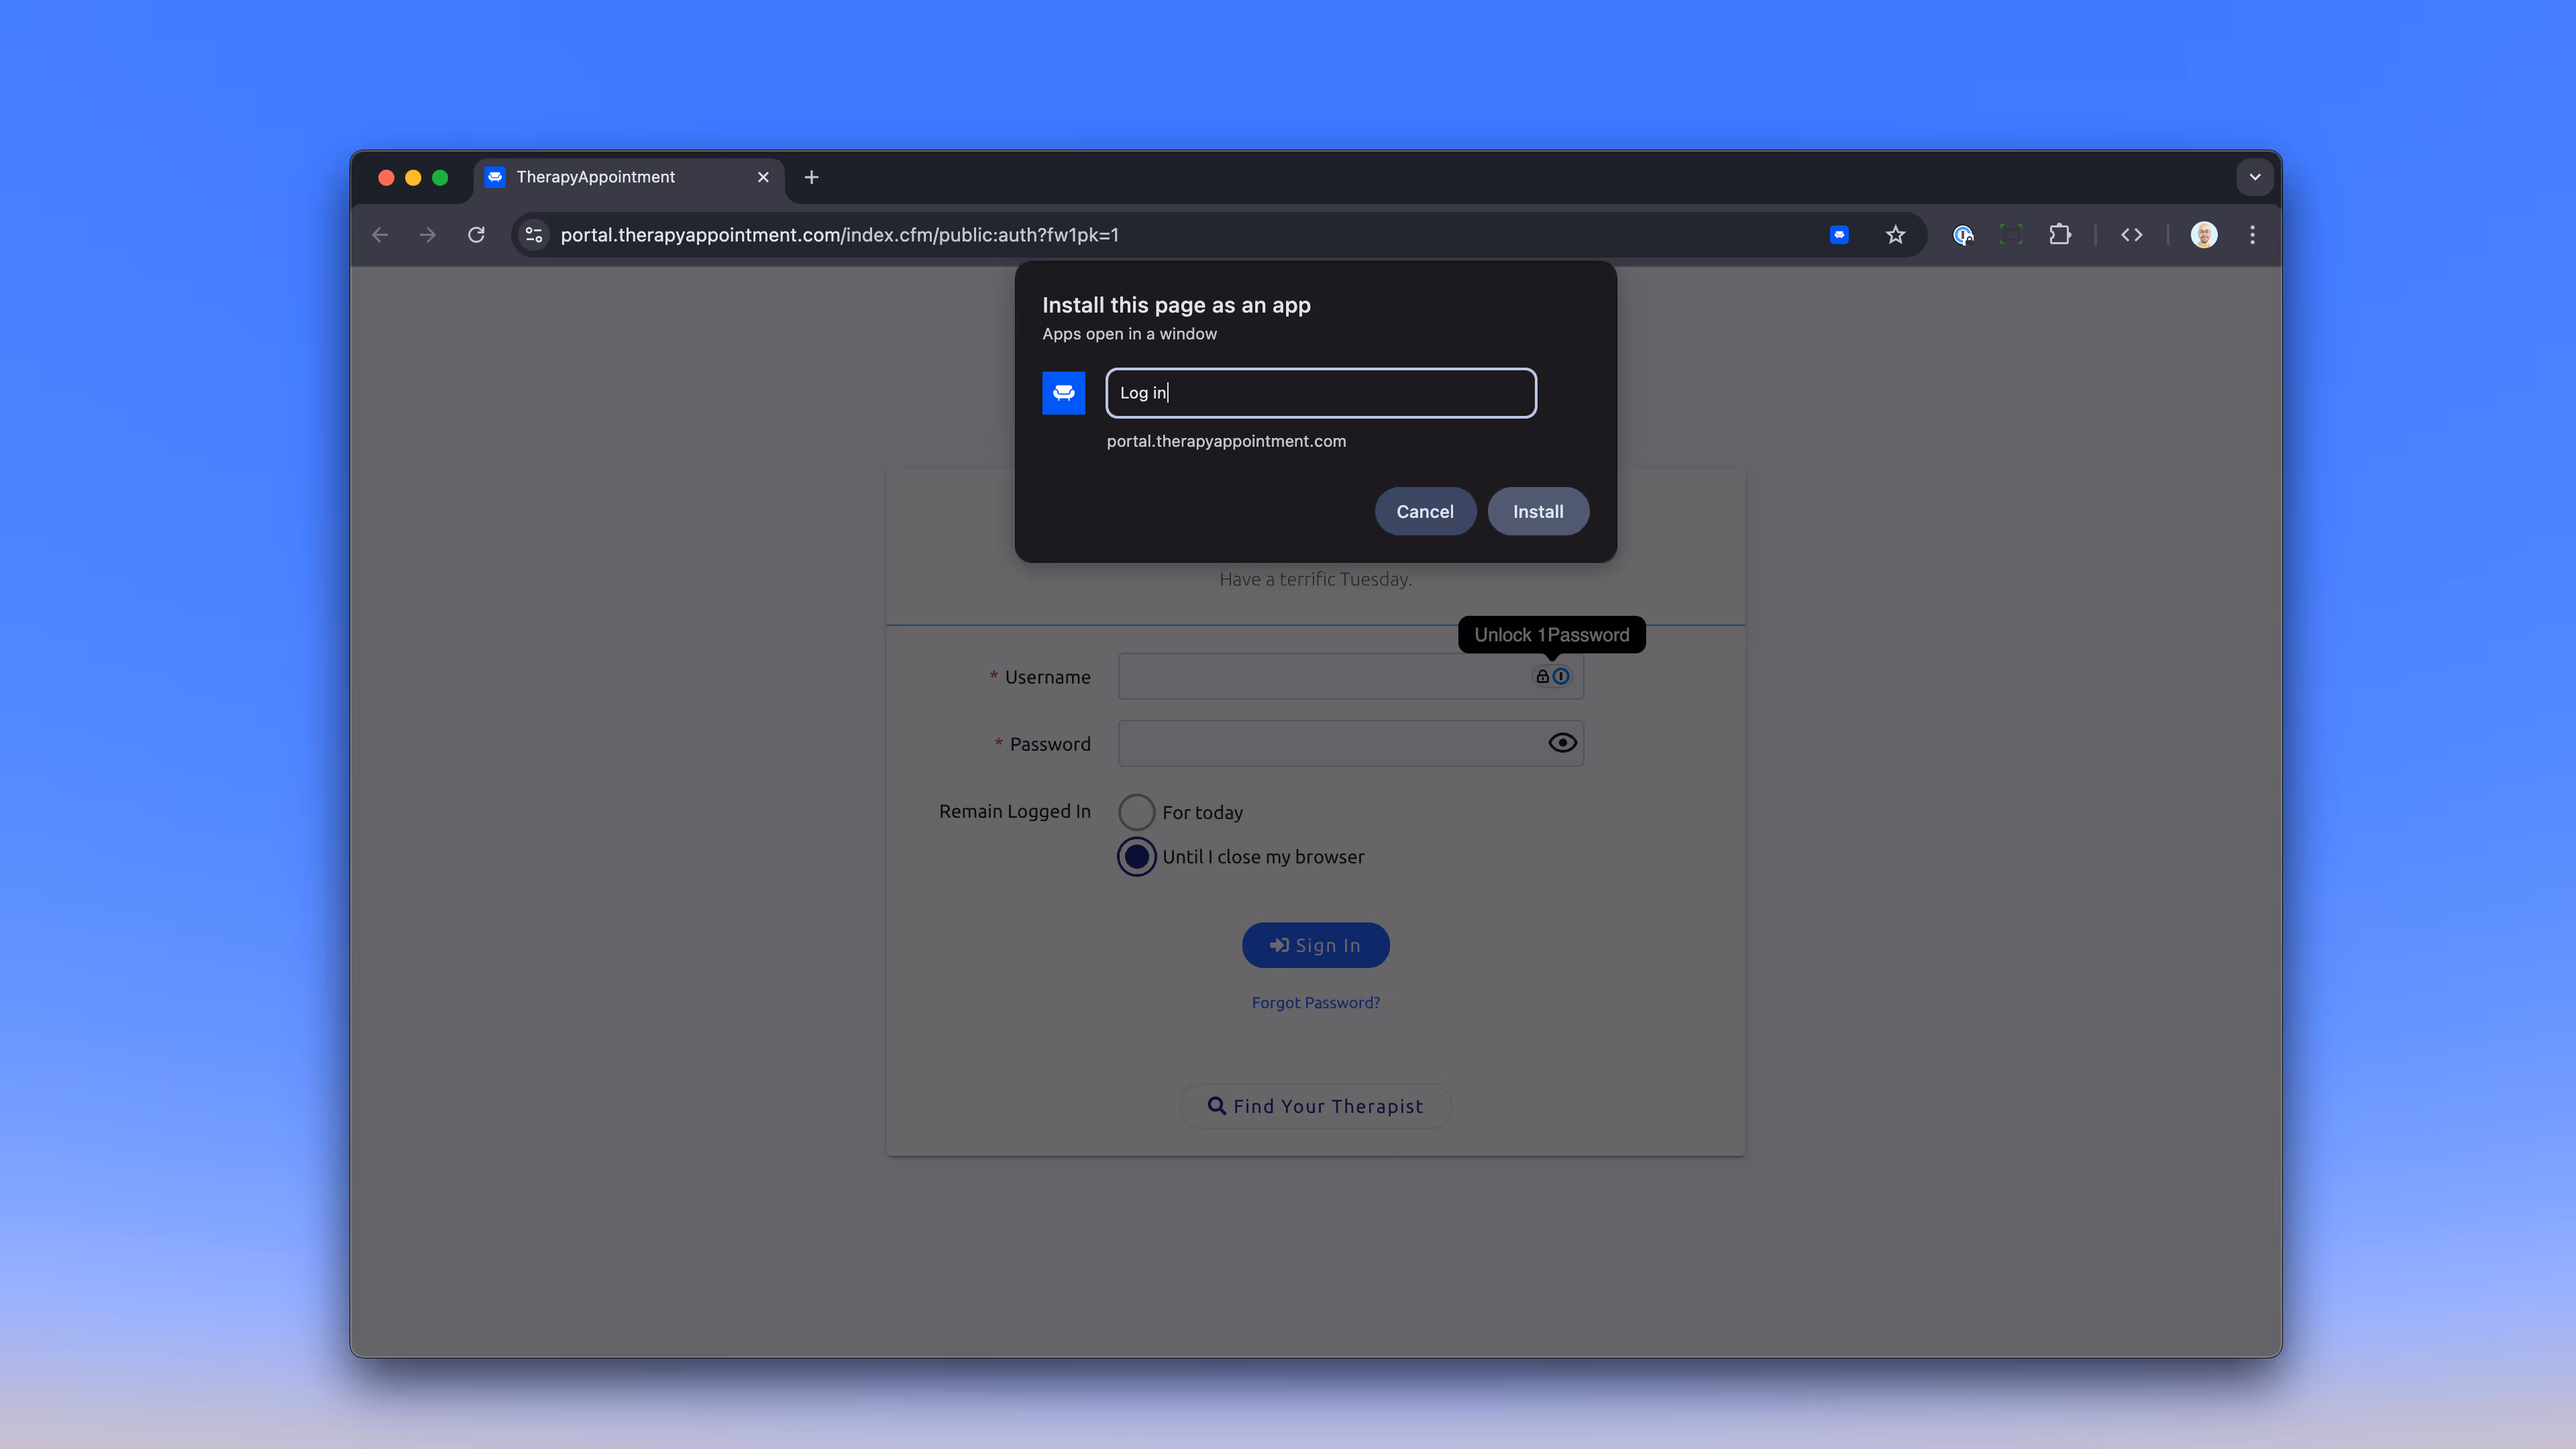
Task: Select Until I close my browser option
Action: [1137, 857]
